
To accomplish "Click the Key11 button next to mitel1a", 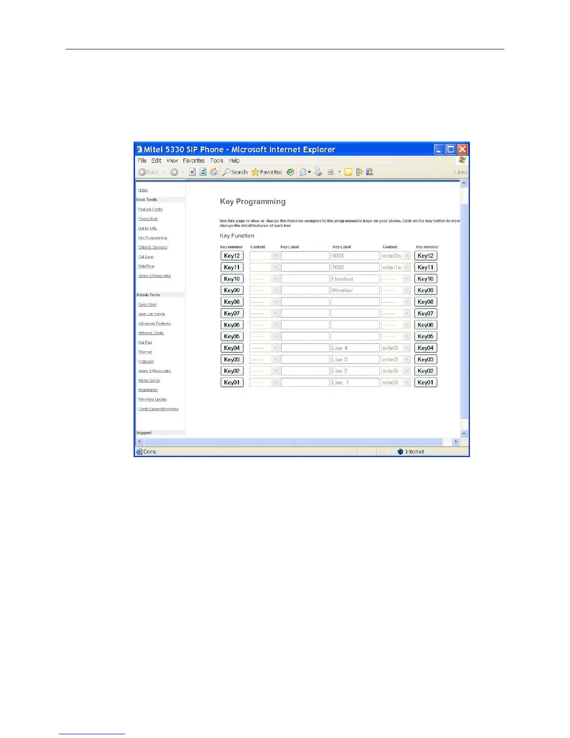I will tap(426, 267).
